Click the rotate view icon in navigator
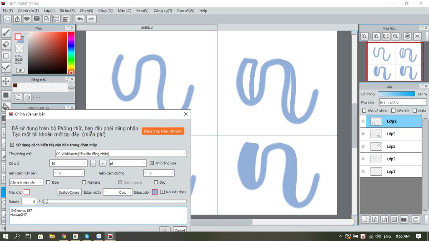This screenshot has height=241, width=429. pyautogui.click(x=408, y=36)
